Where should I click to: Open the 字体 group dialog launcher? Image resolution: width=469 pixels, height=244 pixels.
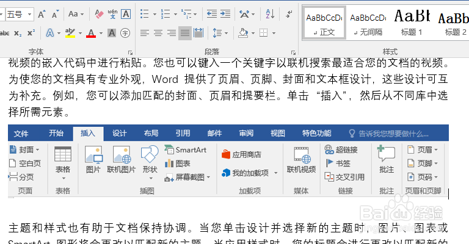tap(130, 53)
